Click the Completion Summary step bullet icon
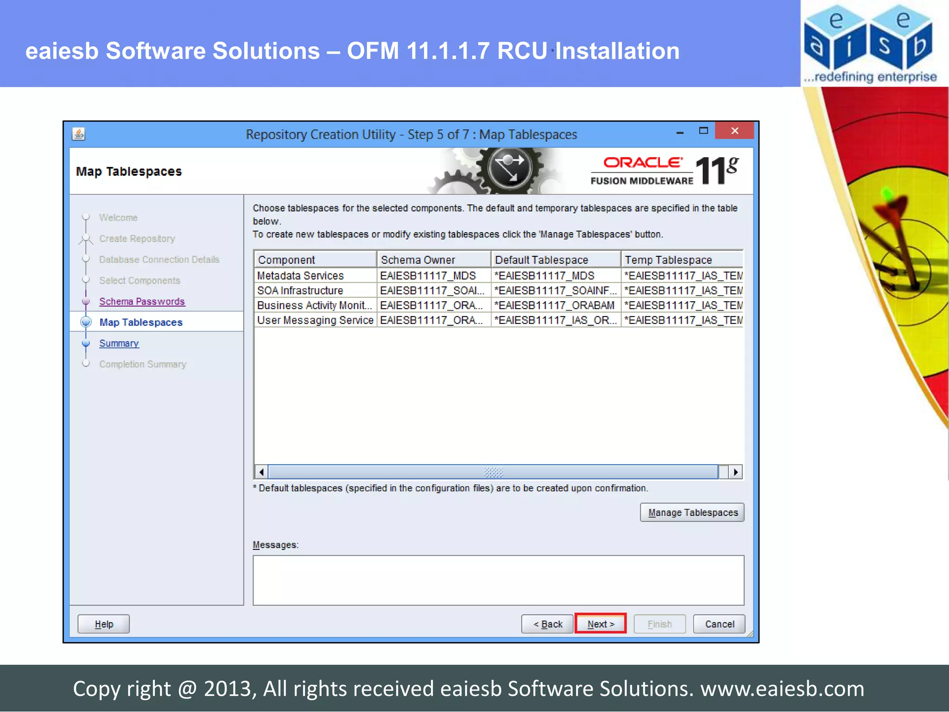The width and height of the screenshot is (949, 712). [86, 363]
